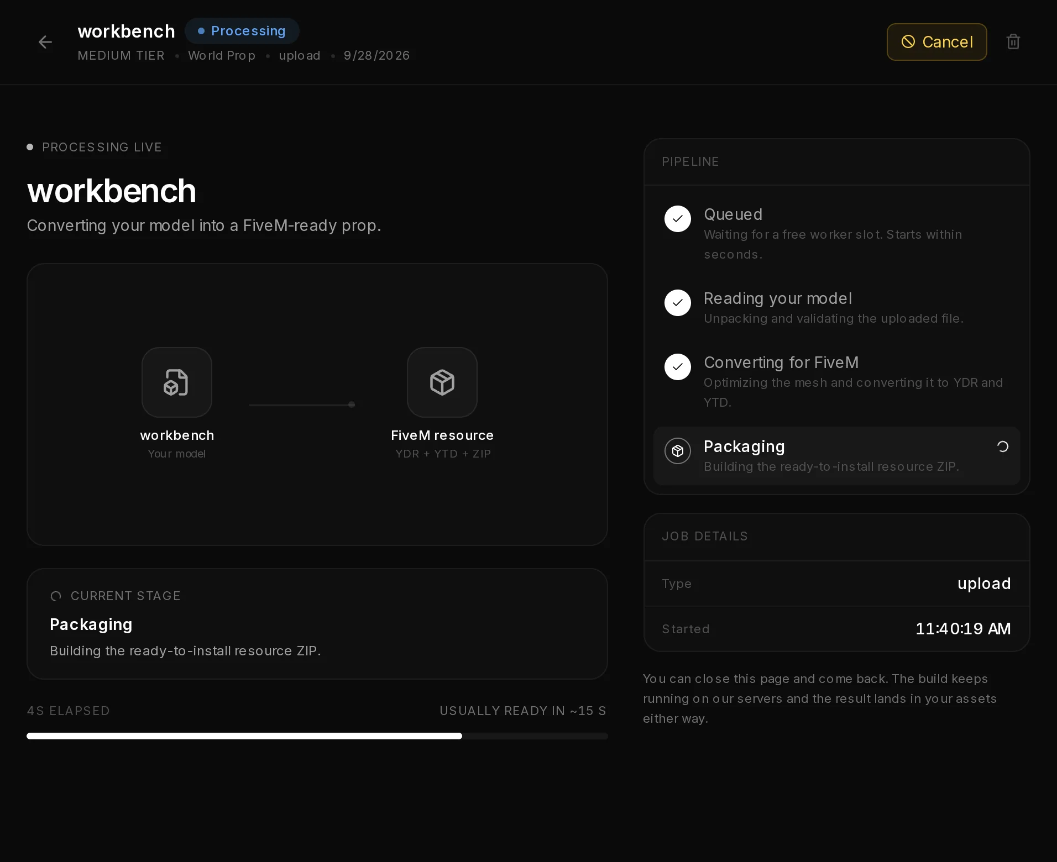The image size is (1057, 862).
Task: Click the large 'workbench' page heading
Action: coord(112,191)
